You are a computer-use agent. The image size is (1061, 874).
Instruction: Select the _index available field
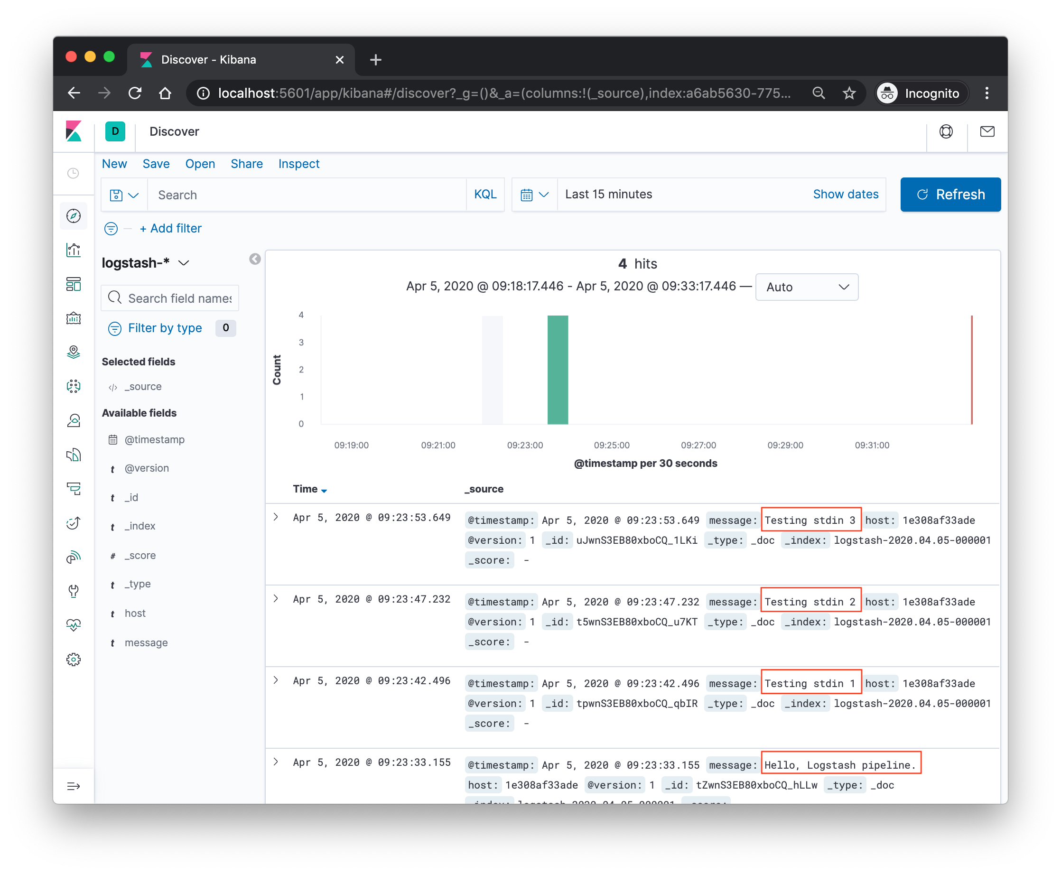pos(140,526)
